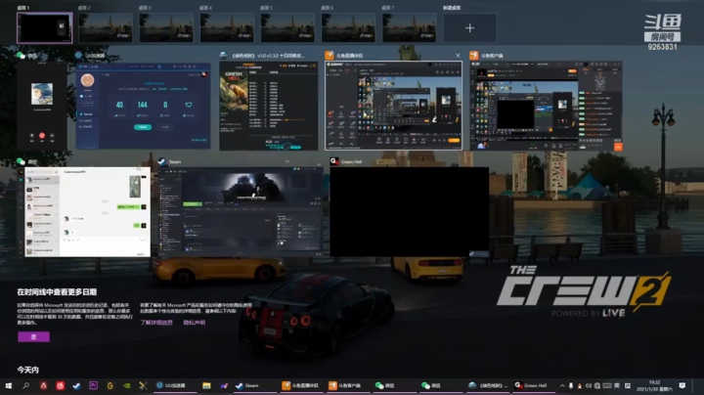Open the Steam window preview
704x395 pixels.
241,212
